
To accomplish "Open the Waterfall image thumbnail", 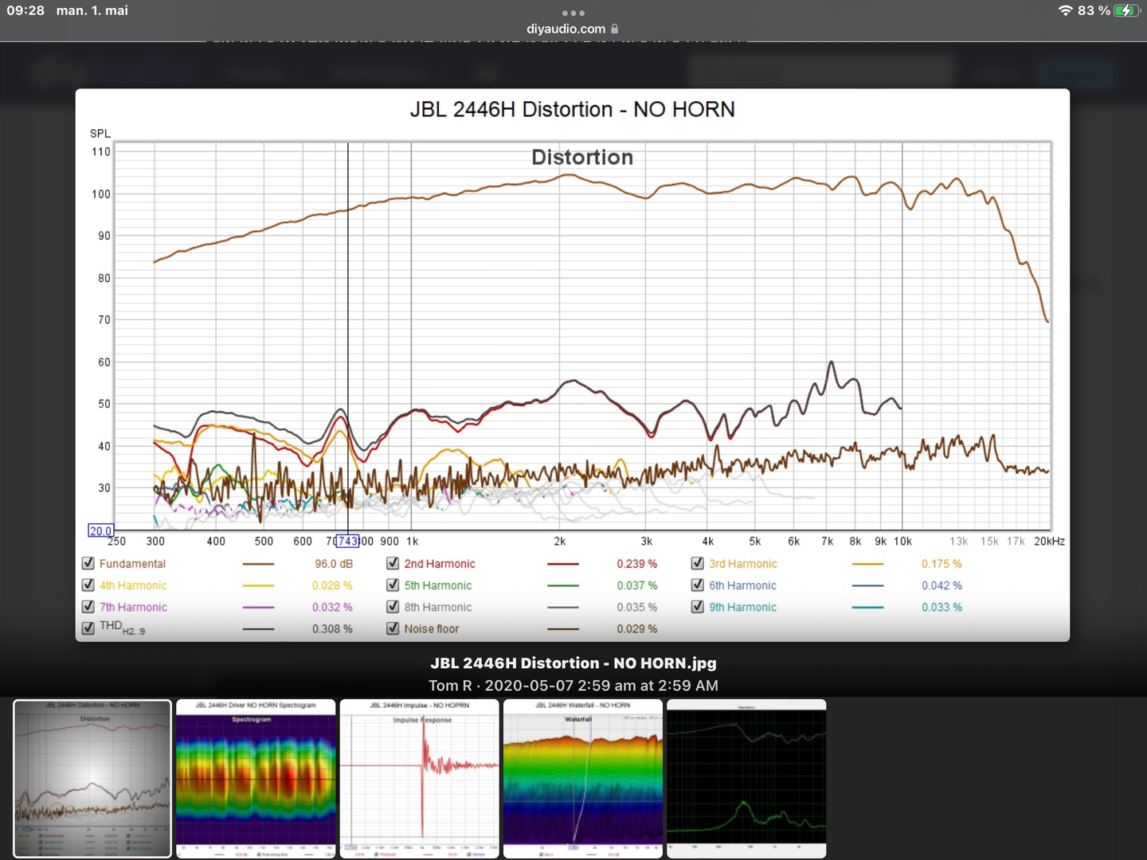I will click(x=583, y=779).
